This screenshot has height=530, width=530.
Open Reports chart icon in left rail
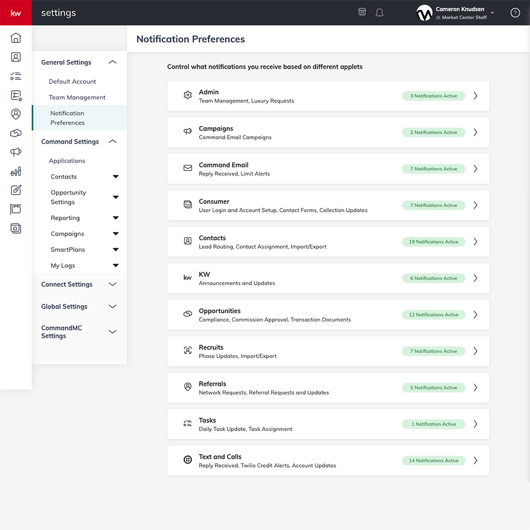click(15, 171)
